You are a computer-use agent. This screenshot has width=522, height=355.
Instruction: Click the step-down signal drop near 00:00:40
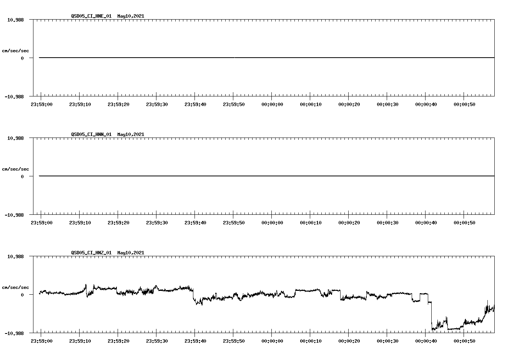[431, 315]
